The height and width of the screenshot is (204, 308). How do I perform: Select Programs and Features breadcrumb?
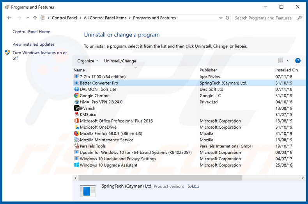click(154, 18)
